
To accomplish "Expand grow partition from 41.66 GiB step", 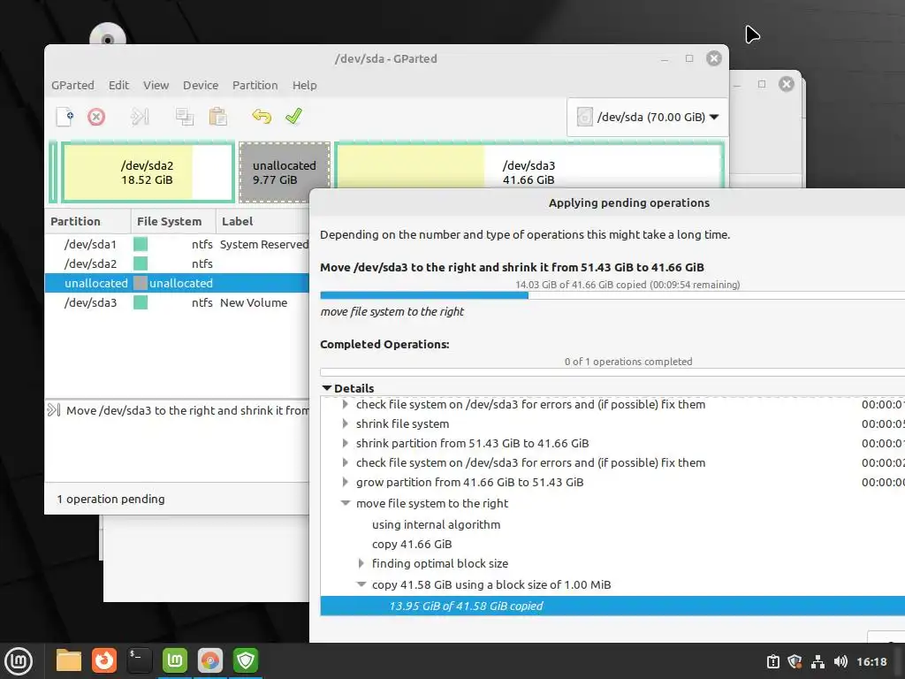I will click(x=346, y=482).
